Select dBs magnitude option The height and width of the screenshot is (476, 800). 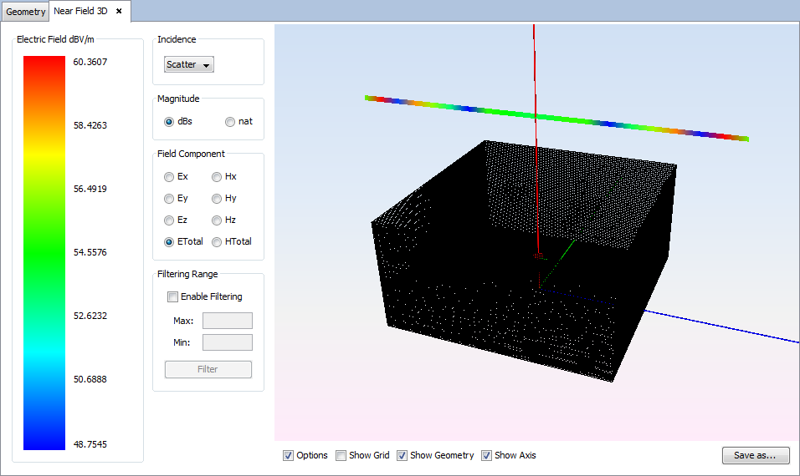point(170,121)
